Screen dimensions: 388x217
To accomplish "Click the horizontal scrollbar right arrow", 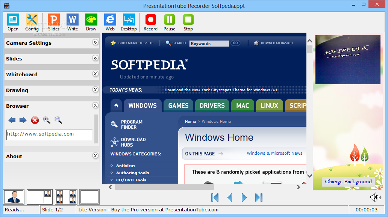I will coord(298,187).
